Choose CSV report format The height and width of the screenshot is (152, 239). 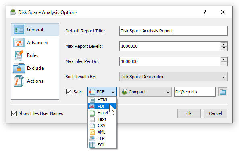[102, 126]
